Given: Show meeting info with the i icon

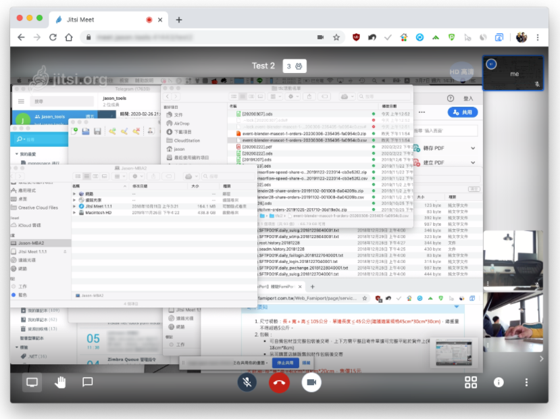Looking at the screenshot, I should tap(499, 383).
